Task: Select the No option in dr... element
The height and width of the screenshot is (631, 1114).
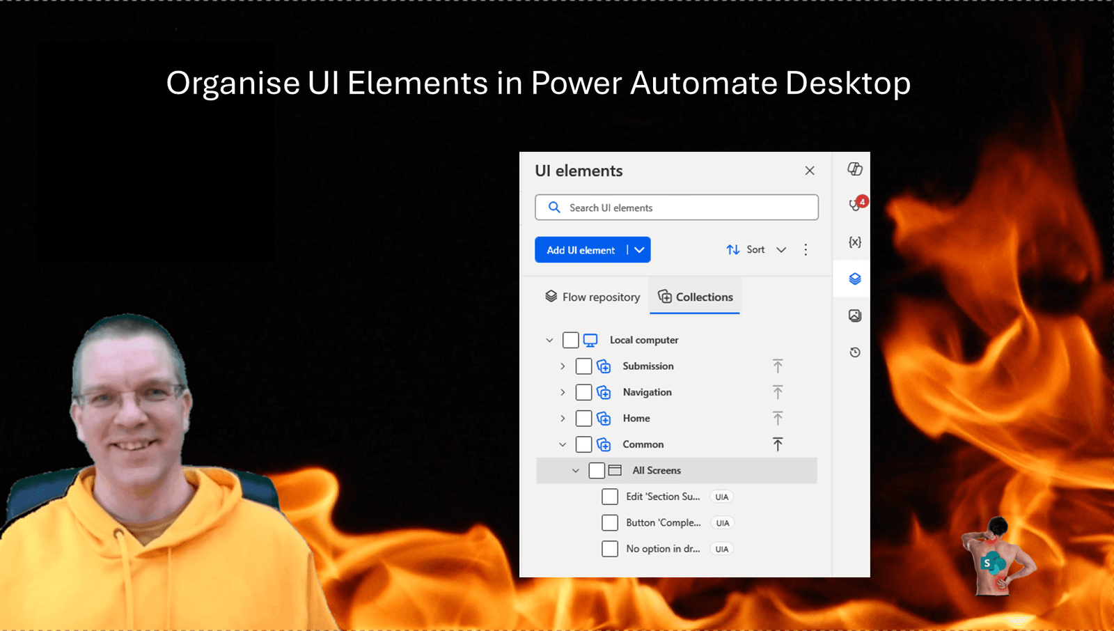Action: [x=663, y=549]
